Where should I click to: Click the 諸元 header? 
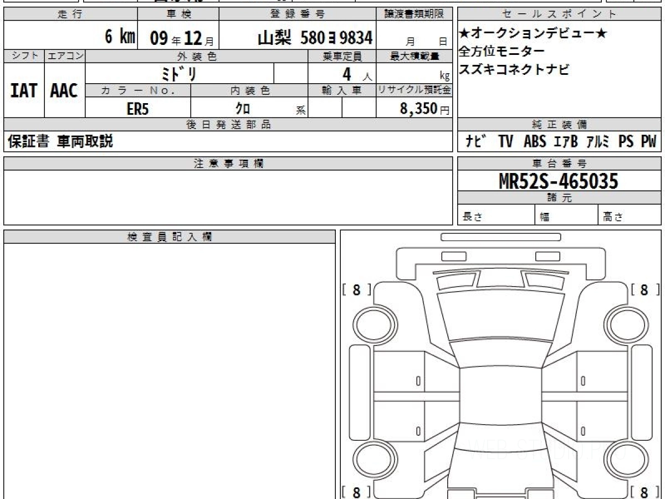pyautogui.click(x=560, y=198)
